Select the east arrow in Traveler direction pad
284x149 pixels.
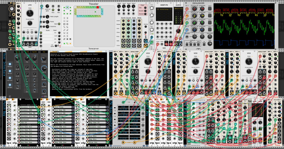point(70,11)
